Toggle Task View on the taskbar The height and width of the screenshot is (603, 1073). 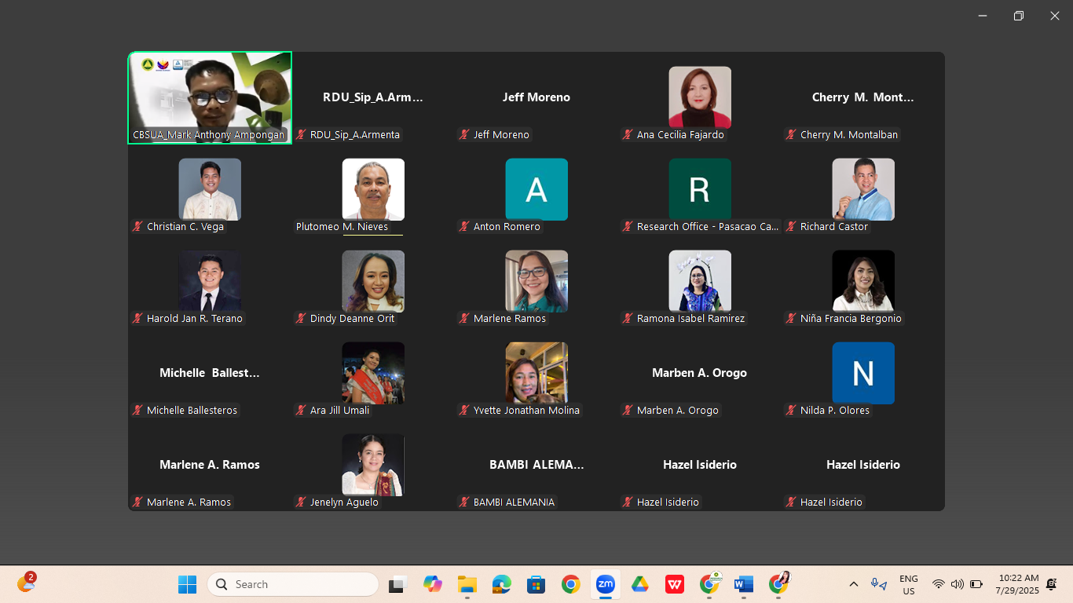pyautogui.click(x=397, y=584)
